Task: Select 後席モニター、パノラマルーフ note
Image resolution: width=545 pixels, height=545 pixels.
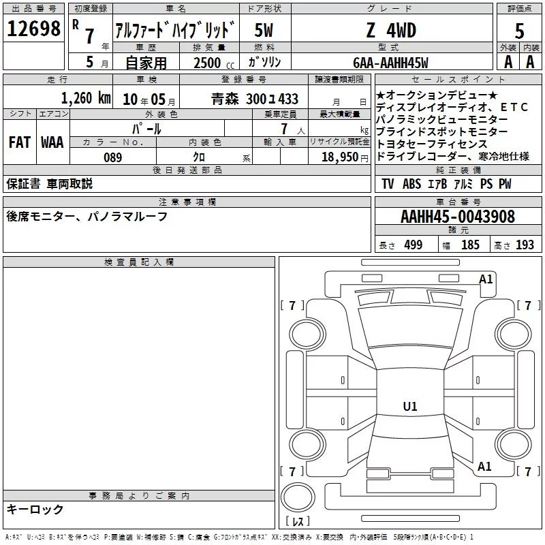Action: 87,217
